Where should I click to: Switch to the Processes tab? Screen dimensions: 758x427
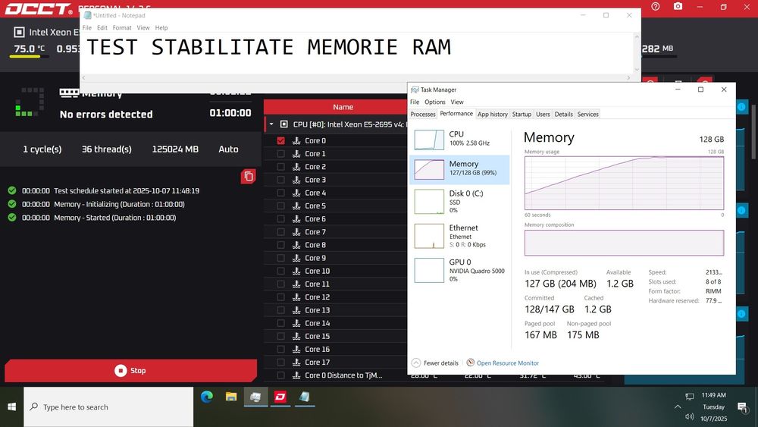point(423,114)
